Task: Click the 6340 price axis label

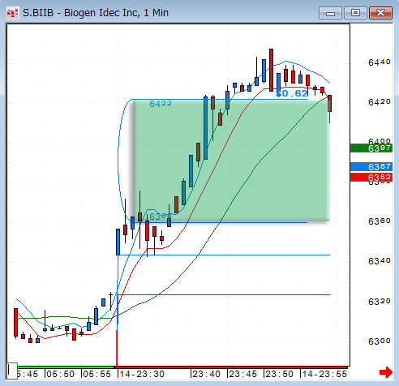Action: click(380, 261)
